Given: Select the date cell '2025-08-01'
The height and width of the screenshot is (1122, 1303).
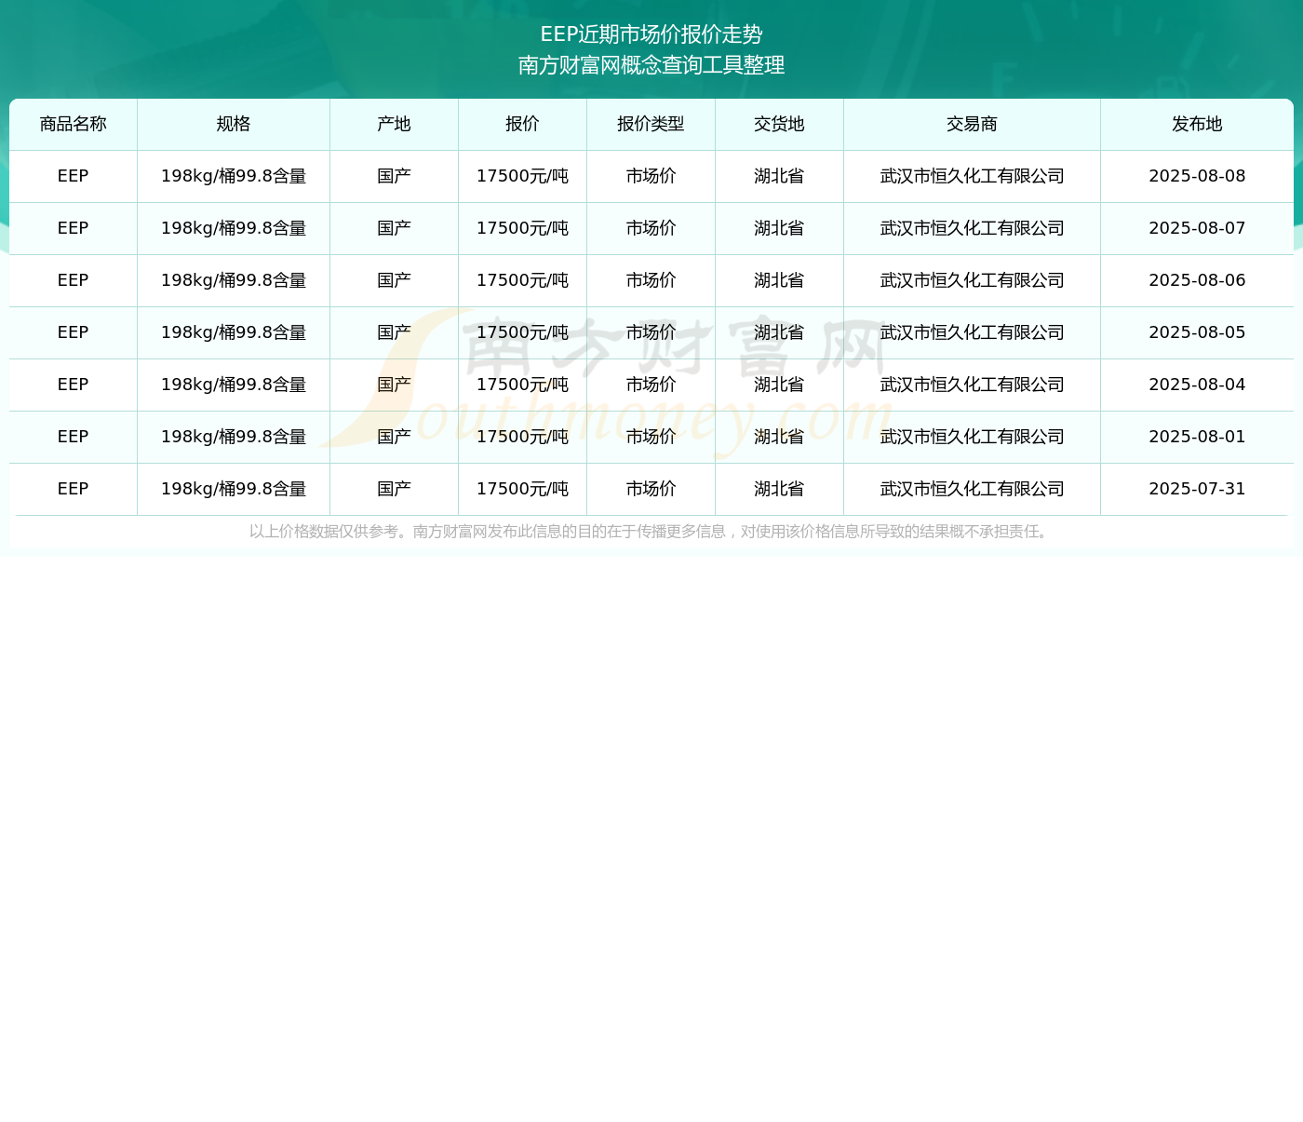Looking at the screenshot, I should (1198, 437).
